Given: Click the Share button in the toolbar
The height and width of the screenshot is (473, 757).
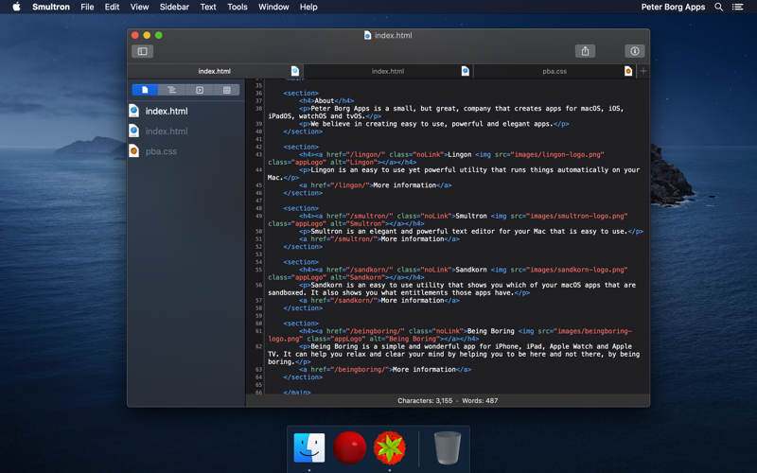Looking at the screenshot, I should pos(585,51).
